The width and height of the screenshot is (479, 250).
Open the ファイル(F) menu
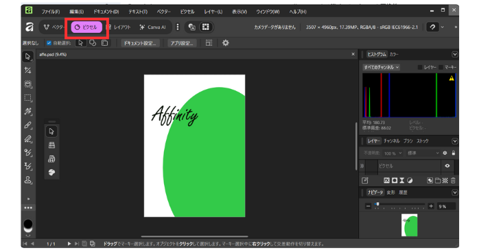[50, 12]
